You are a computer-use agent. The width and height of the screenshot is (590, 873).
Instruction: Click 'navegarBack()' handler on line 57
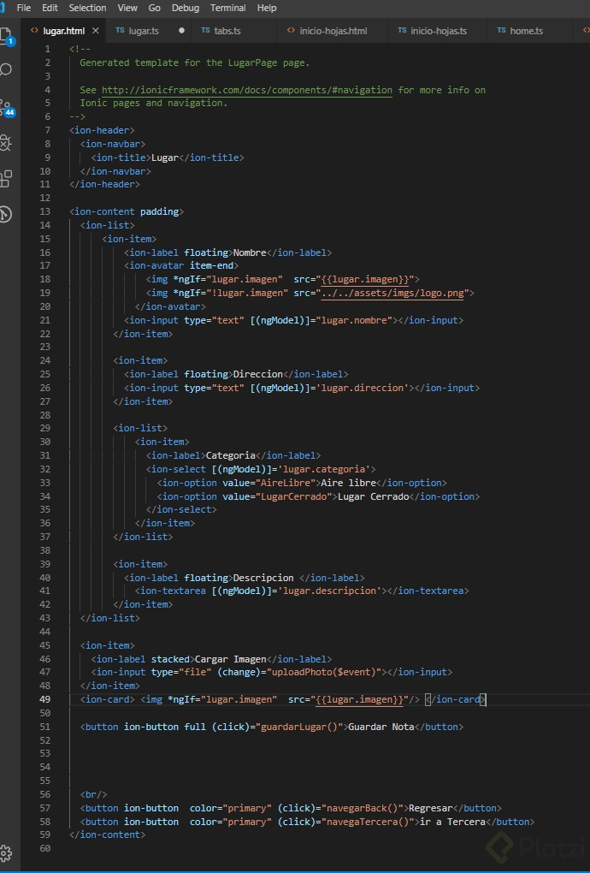pos(363,808)
